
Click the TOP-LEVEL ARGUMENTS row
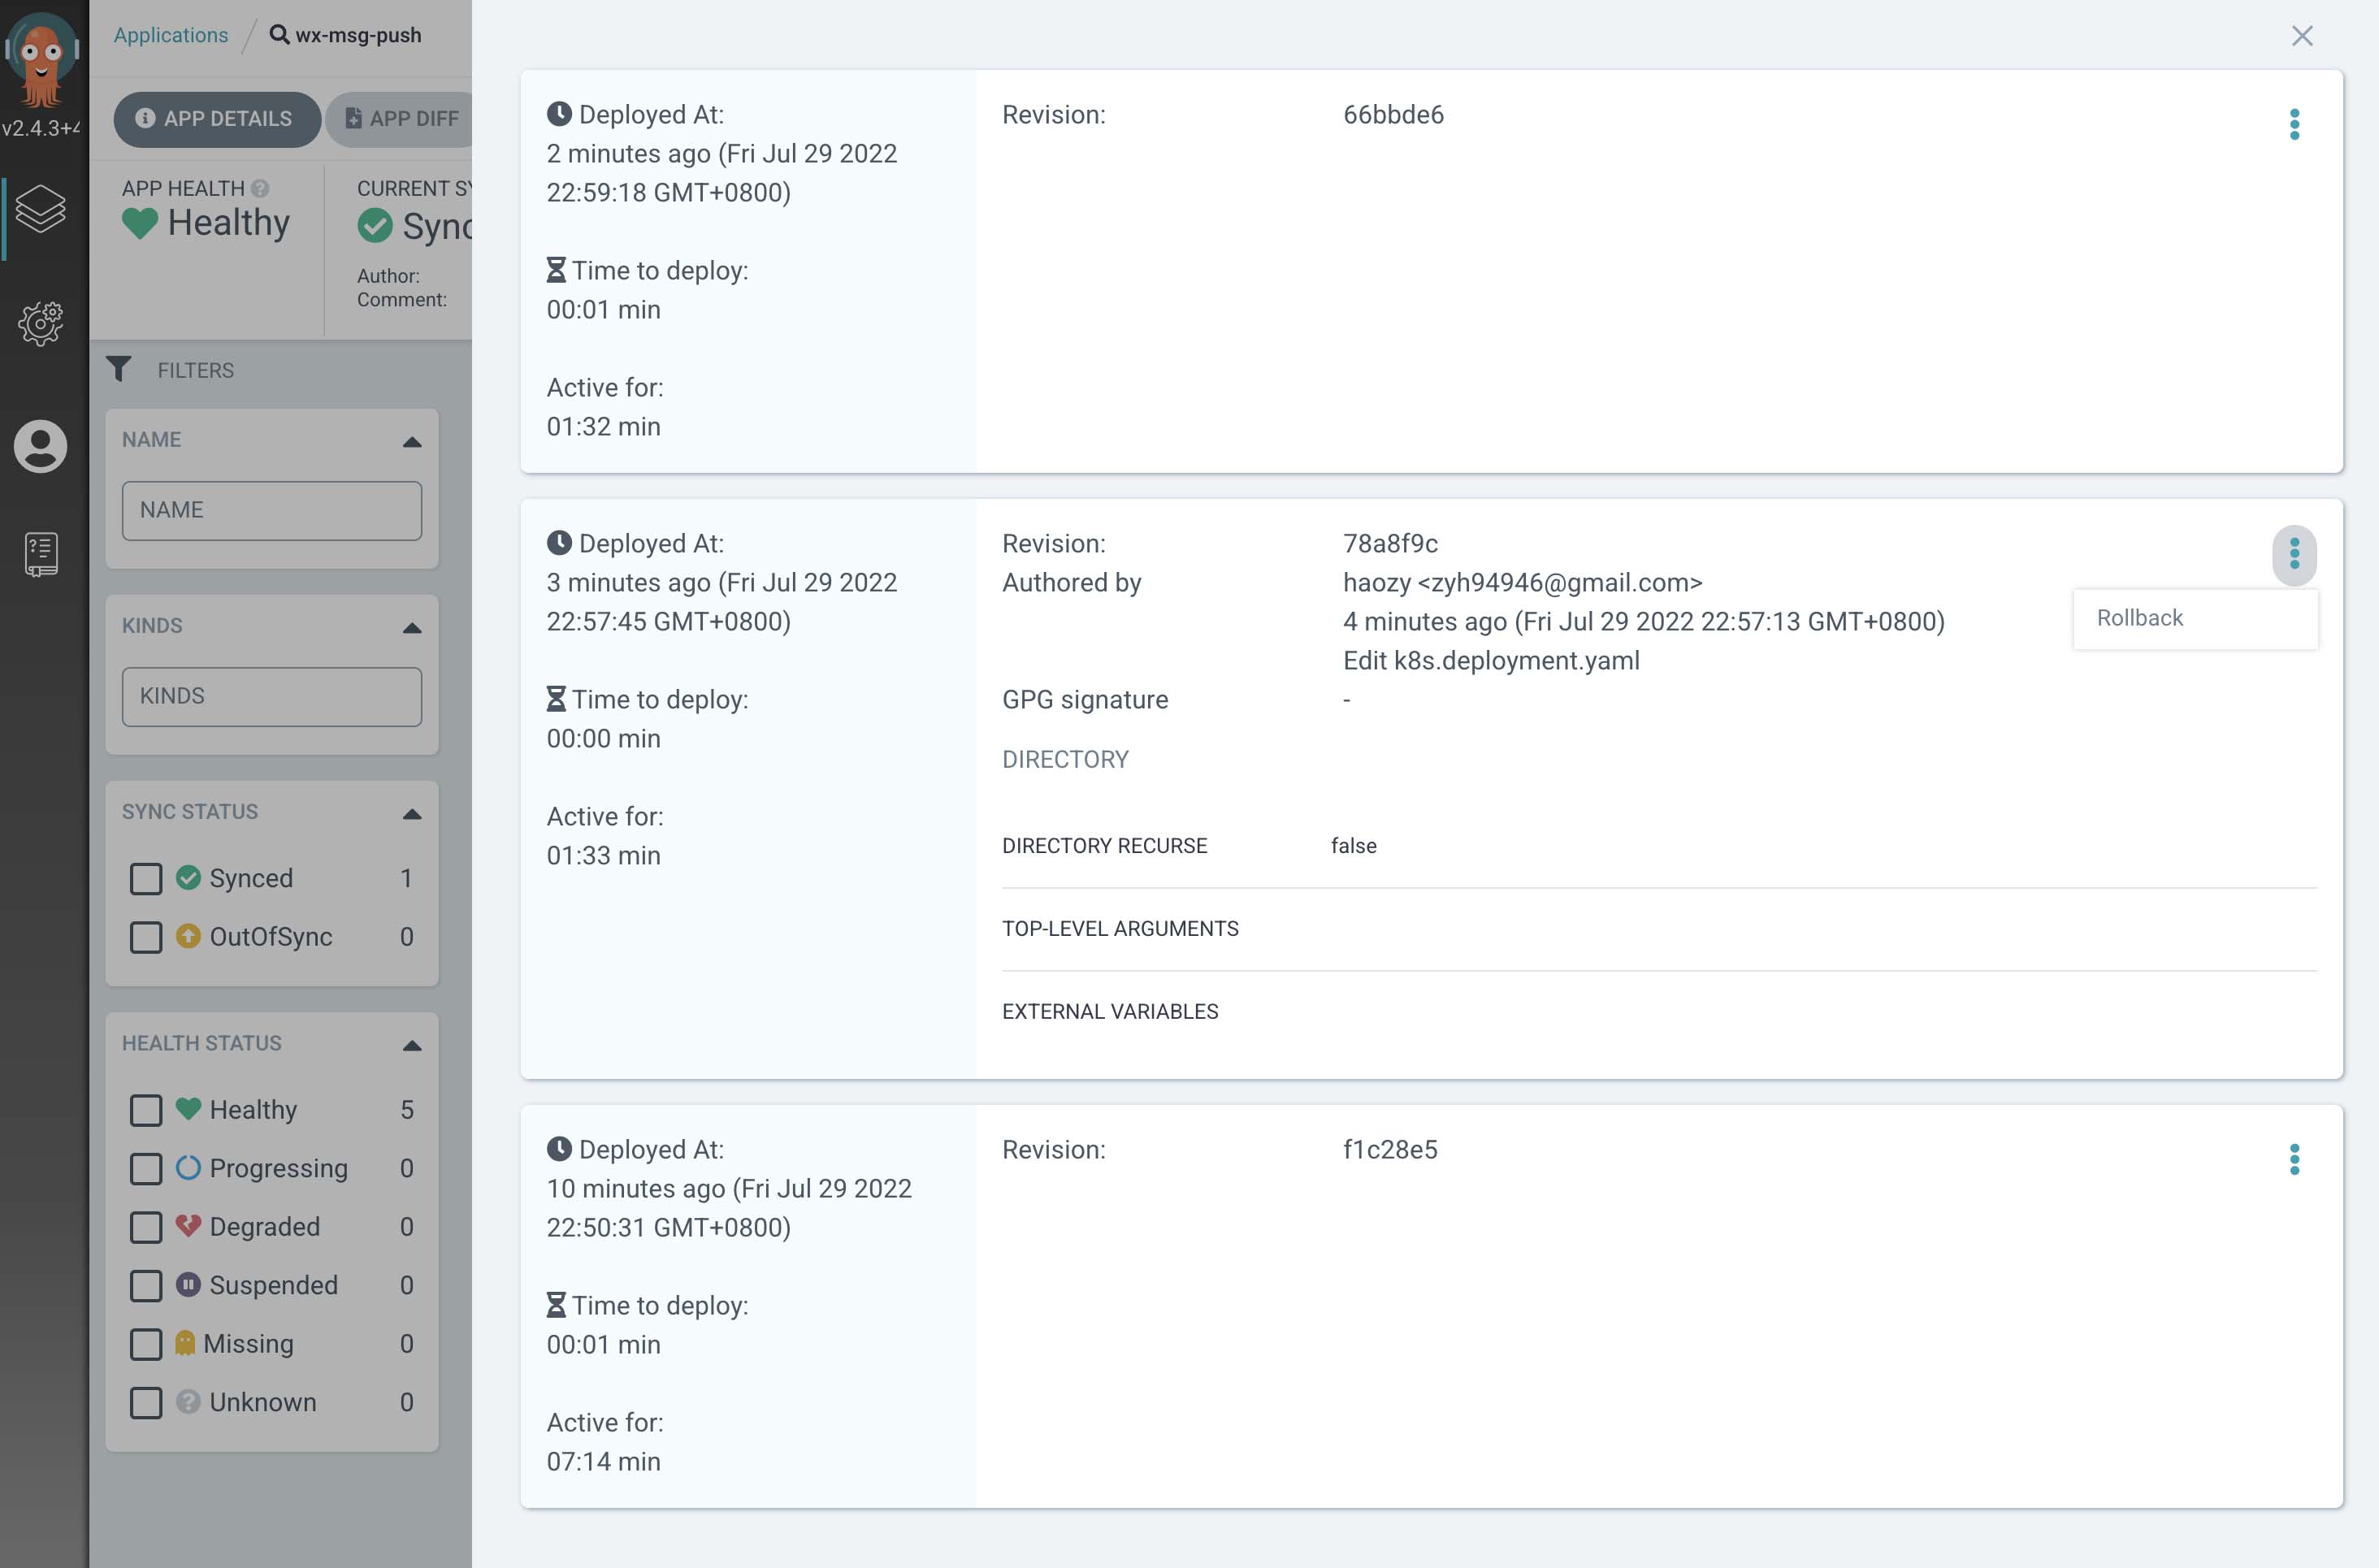click(1659, 929)
